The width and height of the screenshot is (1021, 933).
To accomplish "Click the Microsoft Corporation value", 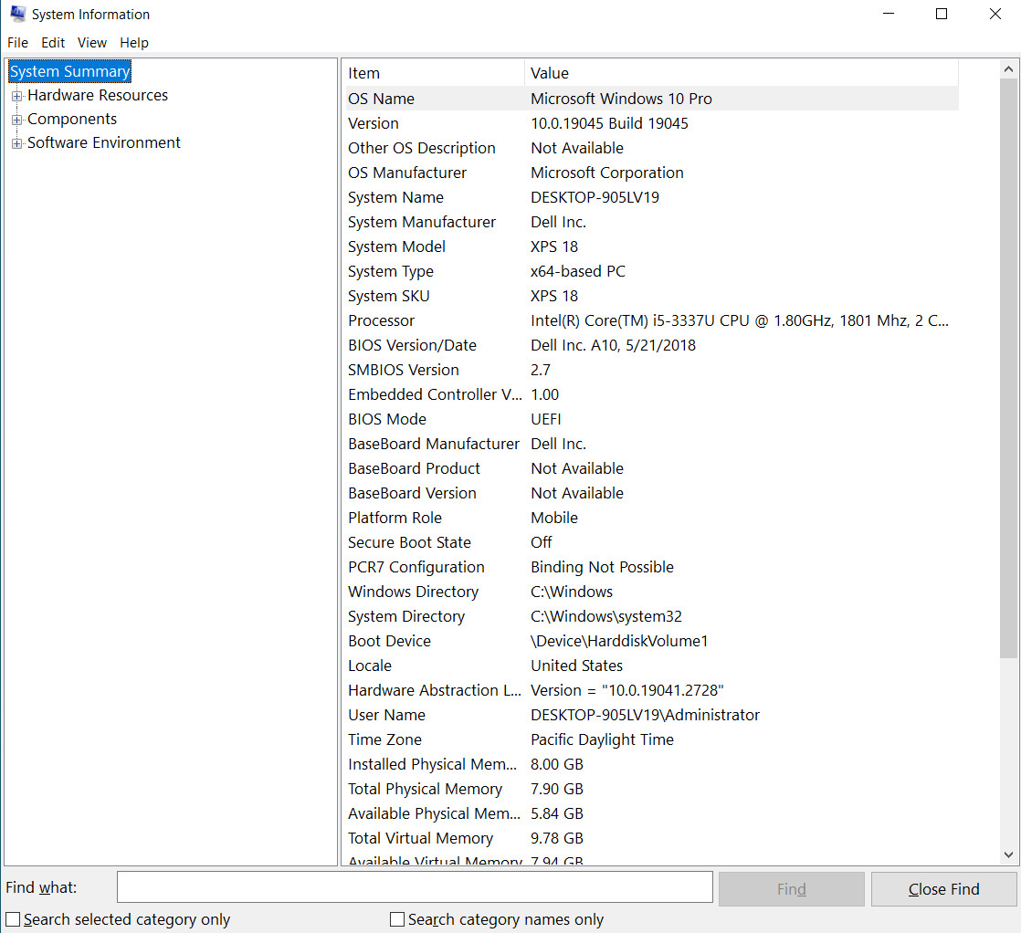I will (x=607, y=173).
